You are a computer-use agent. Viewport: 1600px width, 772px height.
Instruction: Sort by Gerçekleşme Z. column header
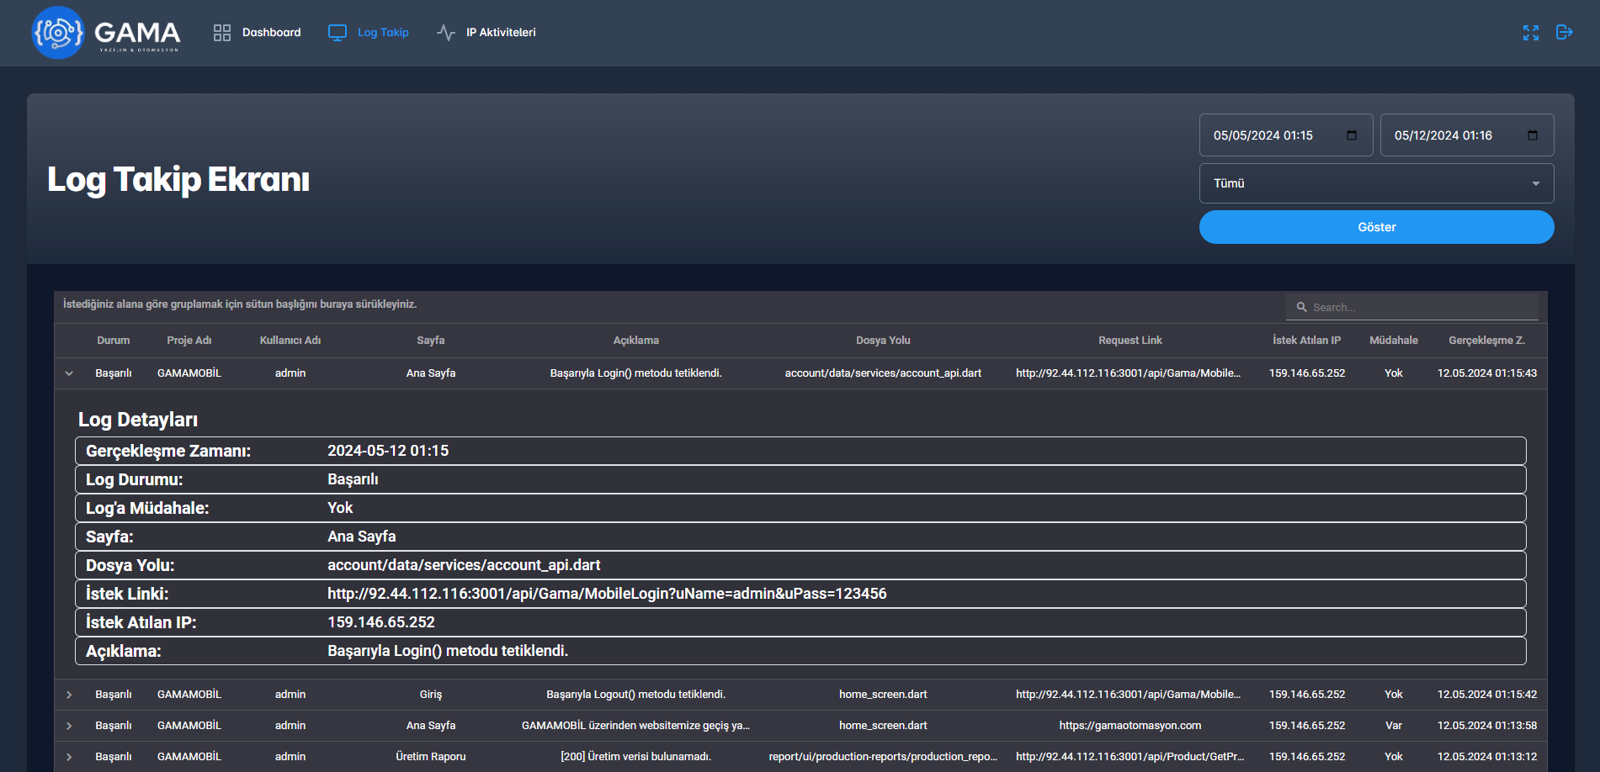(1486, 341)
